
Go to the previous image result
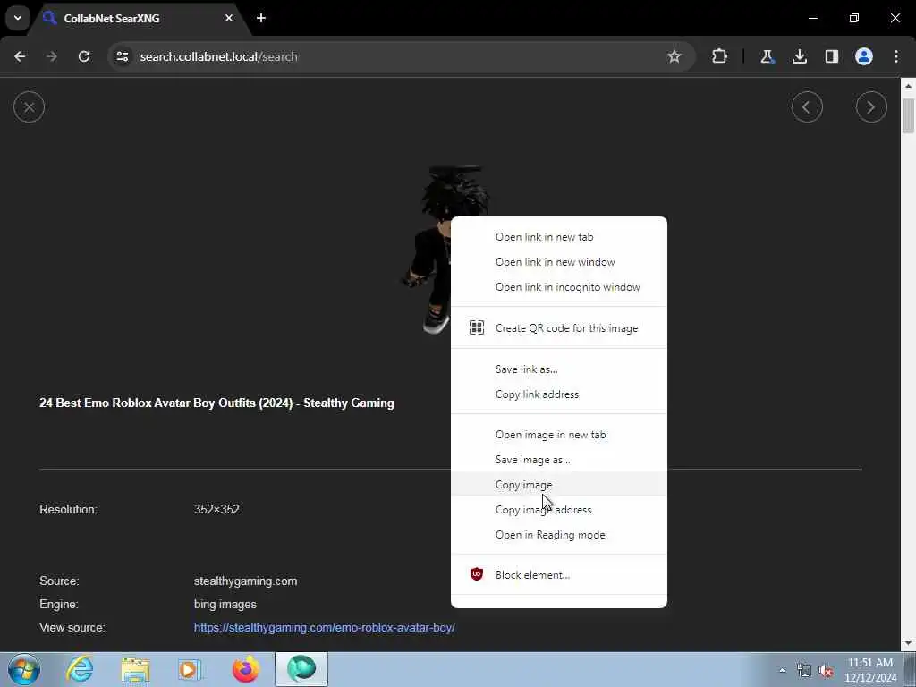(x=807, y=107)
